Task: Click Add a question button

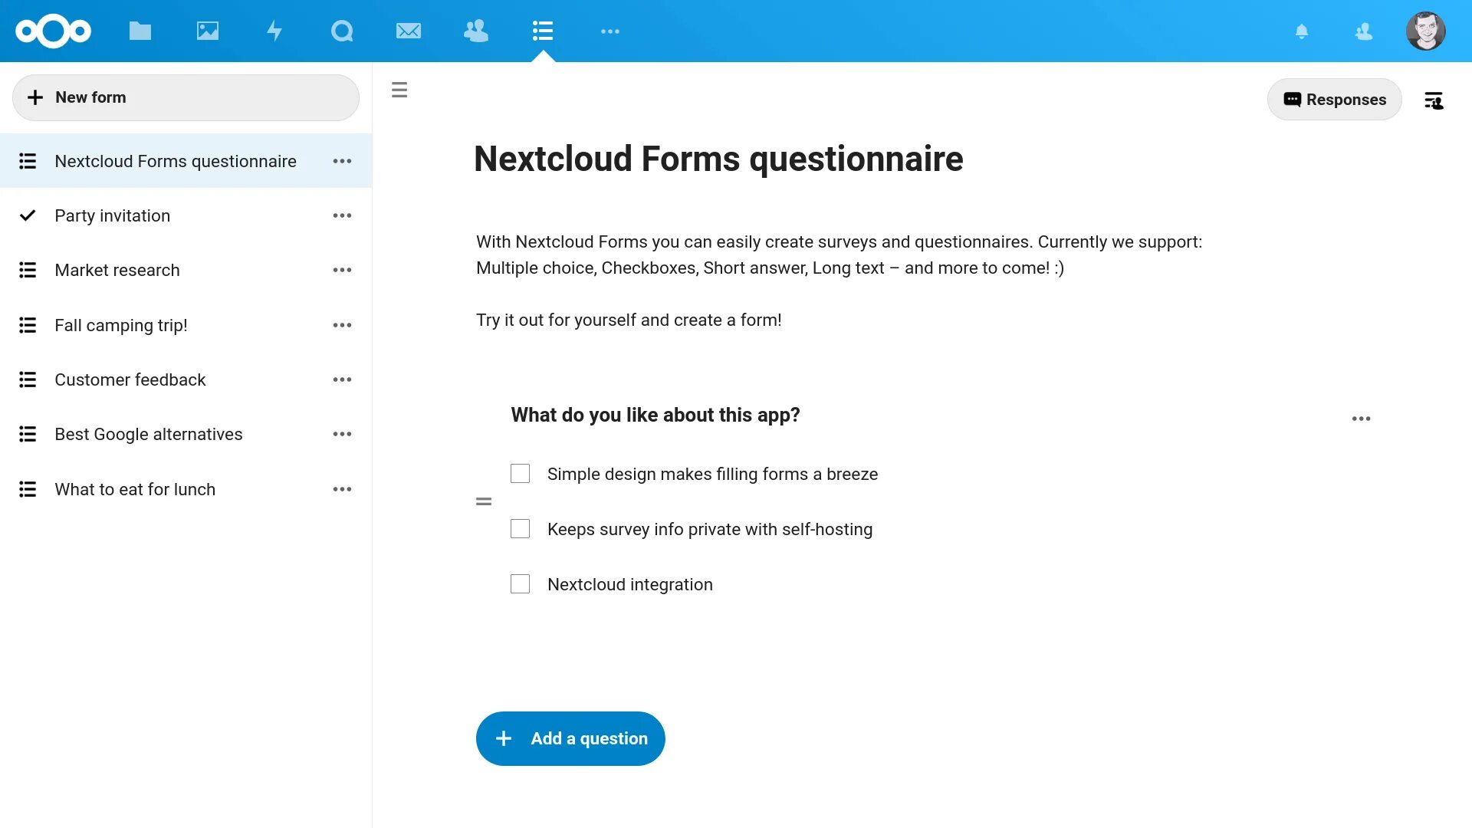Action: pyautogui.click(x=570, y=738)
